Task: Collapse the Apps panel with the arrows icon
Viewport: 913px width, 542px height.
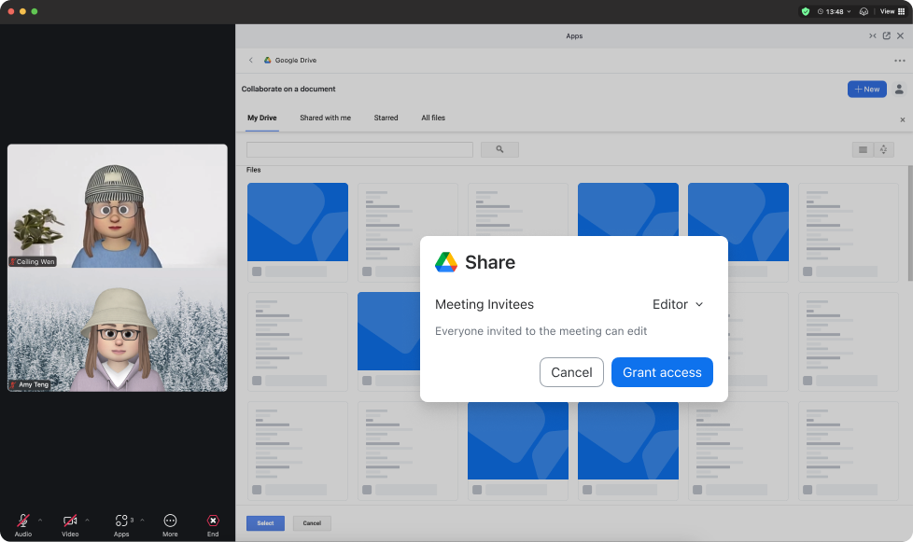Action: (872, 35)
